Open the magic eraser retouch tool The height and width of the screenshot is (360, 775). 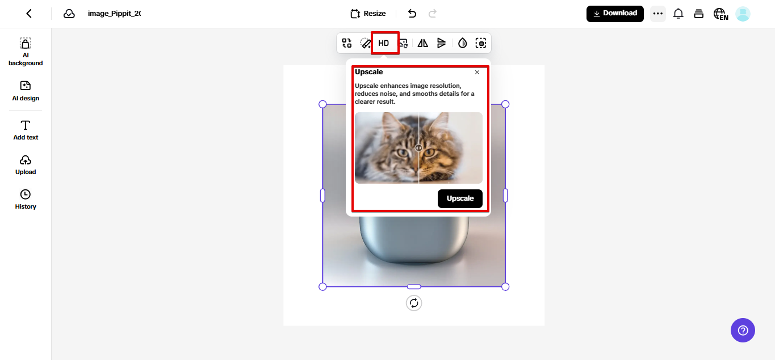point(365,43)
